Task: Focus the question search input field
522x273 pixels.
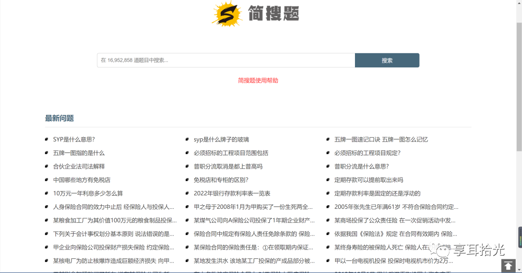Action: tap(226, 60)
